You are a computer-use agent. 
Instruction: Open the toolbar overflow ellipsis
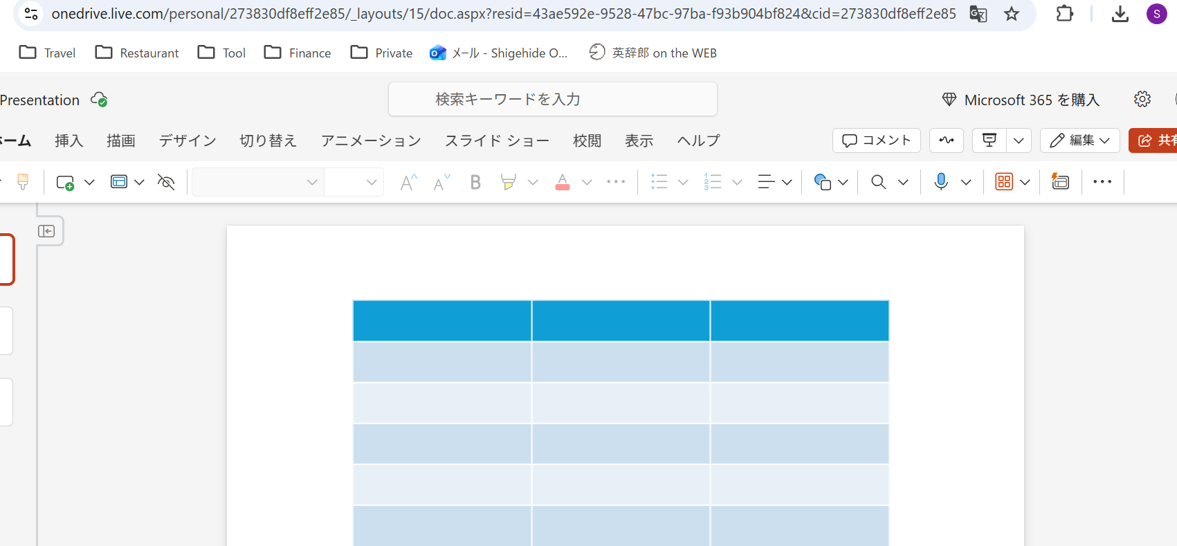(1102, 182)
